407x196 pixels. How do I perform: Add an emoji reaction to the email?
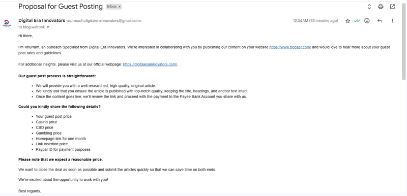[x=367, y=21]
